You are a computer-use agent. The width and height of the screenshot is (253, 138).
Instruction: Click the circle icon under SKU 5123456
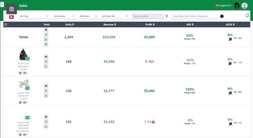pyautogui.click(x=20, y=73)
